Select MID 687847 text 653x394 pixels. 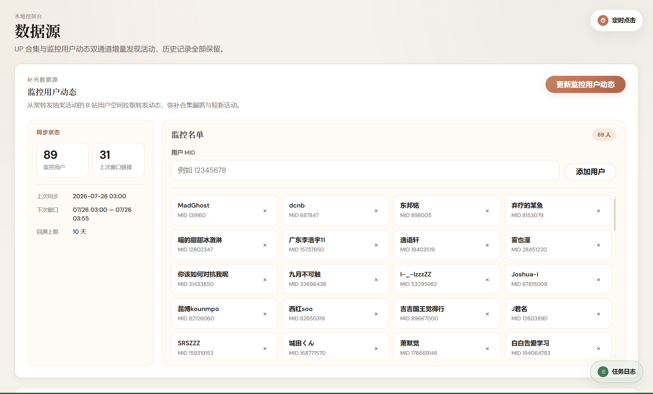click(304, 215)
